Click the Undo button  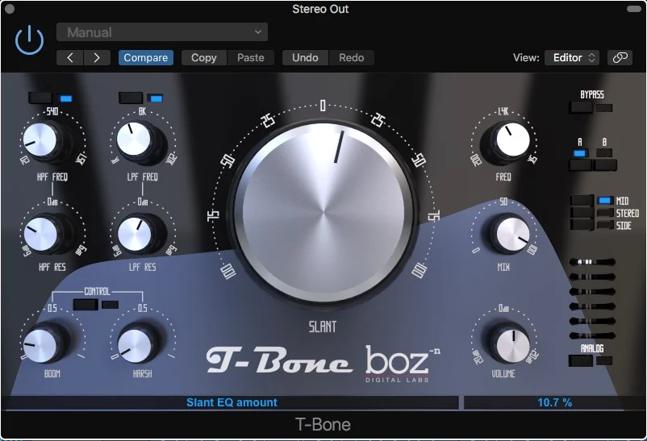[305, 58]
